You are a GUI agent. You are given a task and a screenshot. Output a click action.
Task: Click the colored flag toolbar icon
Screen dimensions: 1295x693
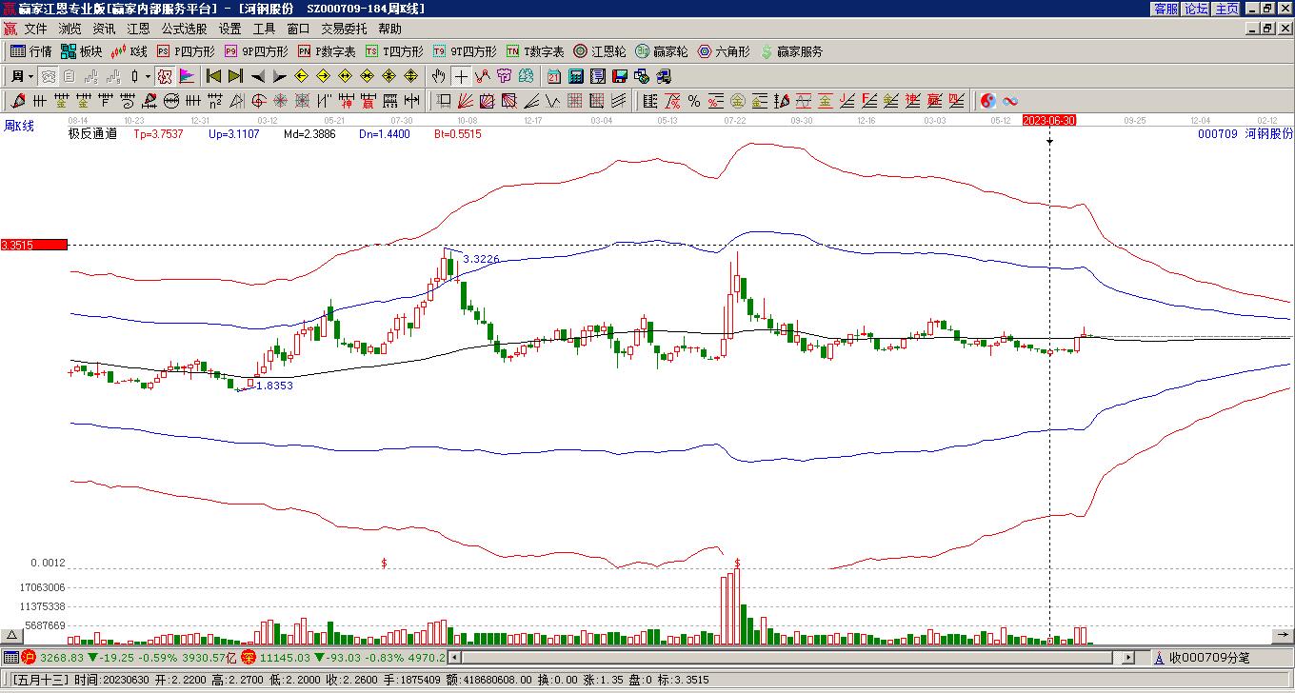coord(187,76)
